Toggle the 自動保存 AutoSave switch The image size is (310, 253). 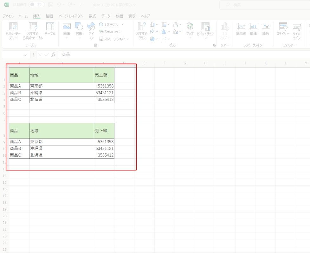click(36, 4)
